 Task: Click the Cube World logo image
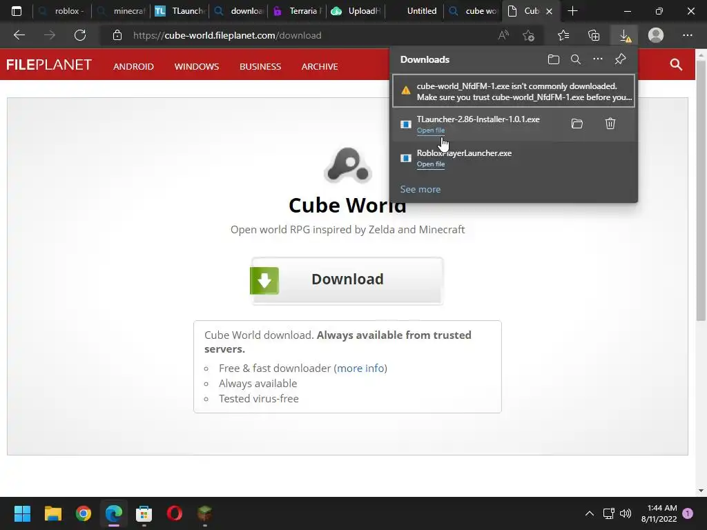click(348, 165)
